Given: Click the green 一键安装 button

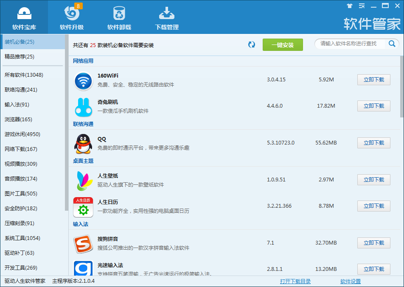Looking at the screenshot, I should pyautogui.click(x=283, y=44).
